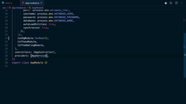This screenshot has height=104, width=186.
Task: Click AppController inside the controllers array
Action: [x=44, y=52]
